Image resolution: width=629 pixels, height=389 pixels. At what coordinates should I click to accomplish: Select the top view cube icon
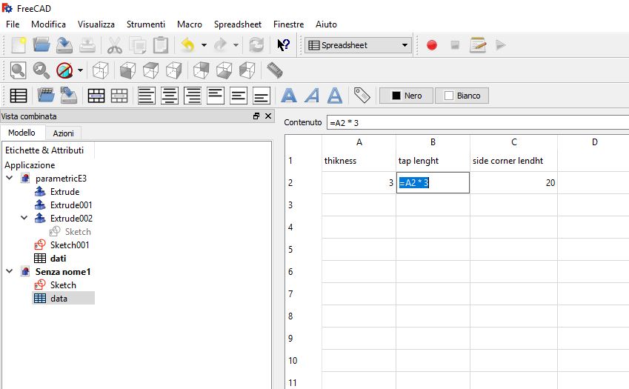tap(150, 70)
